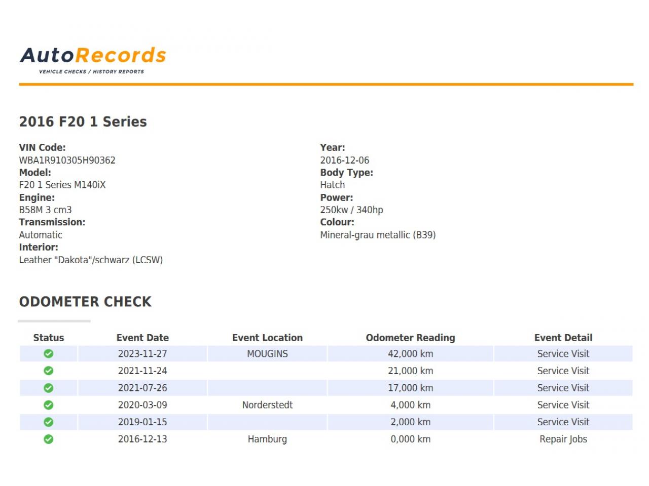Click the 2016 F20 1 Series title
This screenshot has width=649, height=486.
click(83, 122)
